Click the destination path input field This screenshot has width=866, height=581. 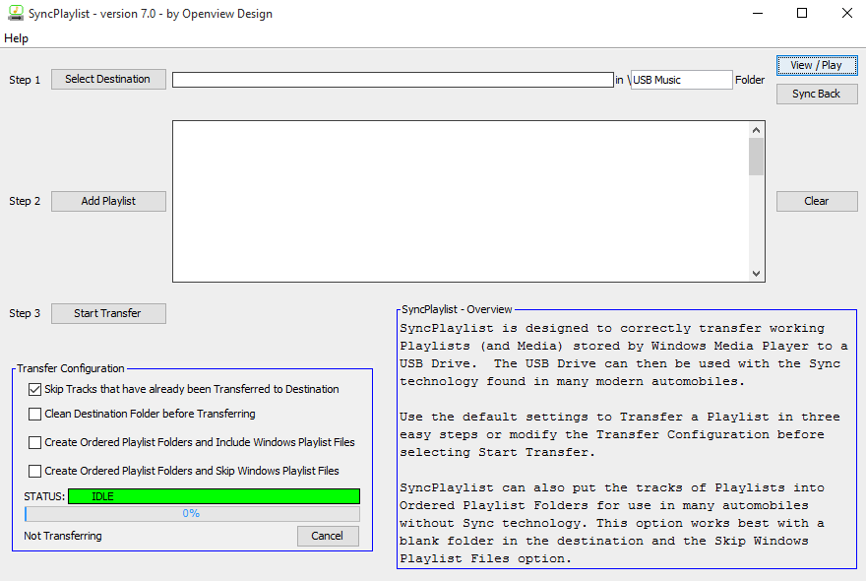393,80
